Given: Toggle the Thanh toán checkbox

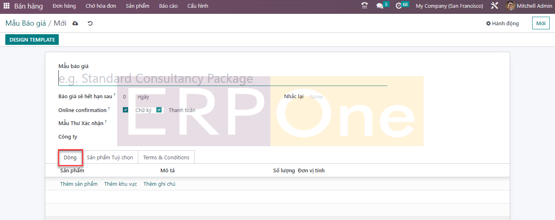Looking at the screenshot, I should tap(159, 110).
